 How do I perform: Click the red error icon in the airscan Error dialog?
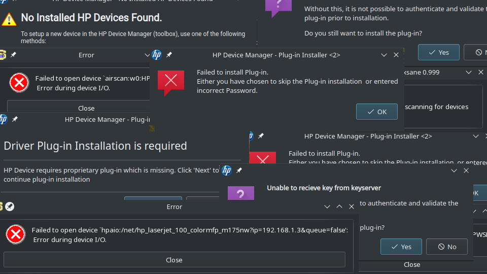19,83
